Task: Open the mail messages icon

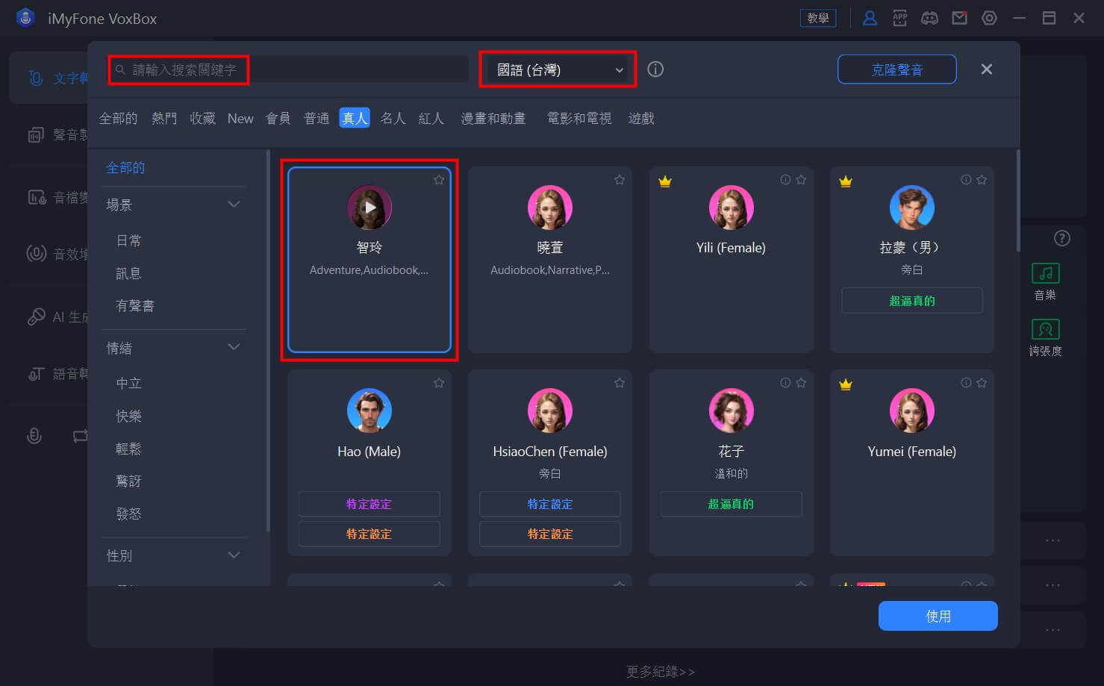Action: click(x=960, y=18)
